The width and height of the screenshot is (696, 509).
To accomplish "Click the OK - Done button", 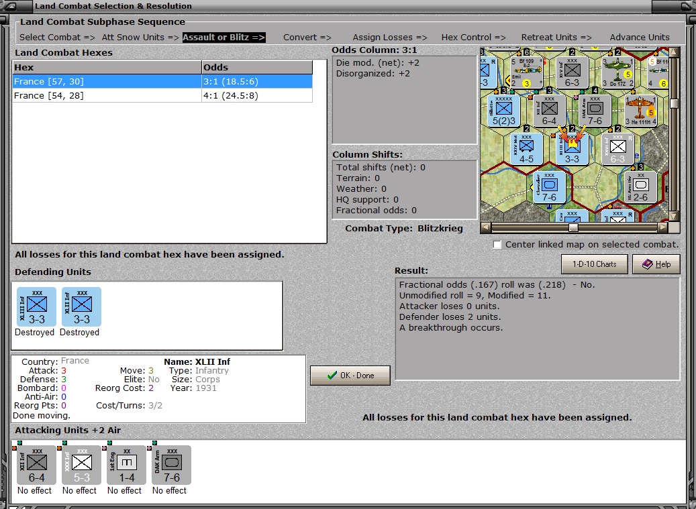I will pos(350,376).
